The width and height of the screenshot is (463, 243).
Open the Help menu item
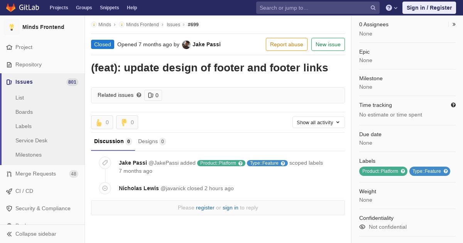(x=132, y=8)
